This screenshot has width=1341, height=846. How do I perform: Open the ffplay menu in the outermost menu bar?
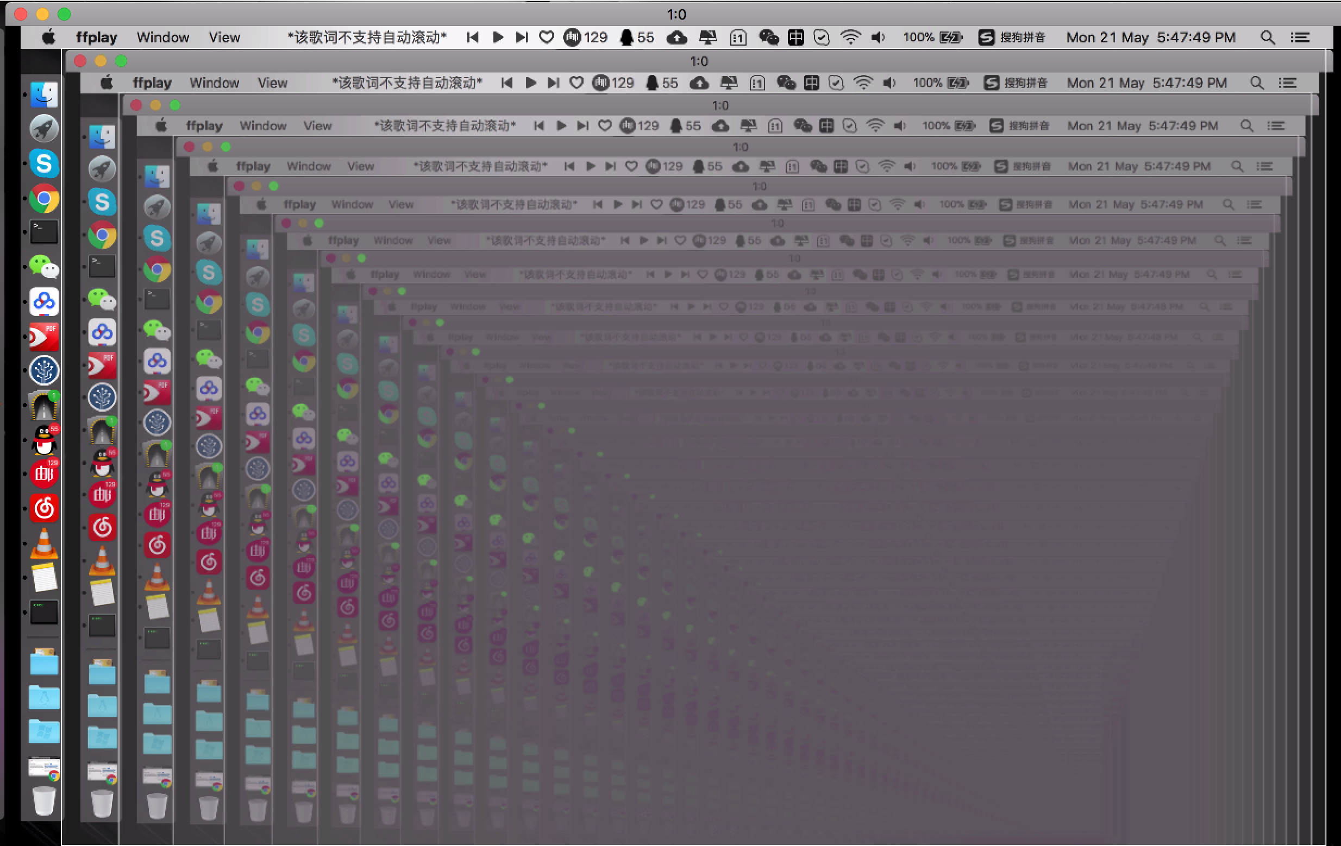96,37
